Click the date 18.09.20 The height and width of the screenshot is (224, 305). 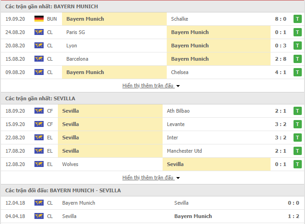tap(15, 111)
